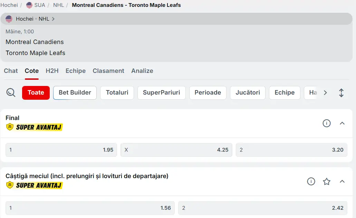
Task: Collapse the Câștigă meciul market section
Action: click(x=342, y=181)
